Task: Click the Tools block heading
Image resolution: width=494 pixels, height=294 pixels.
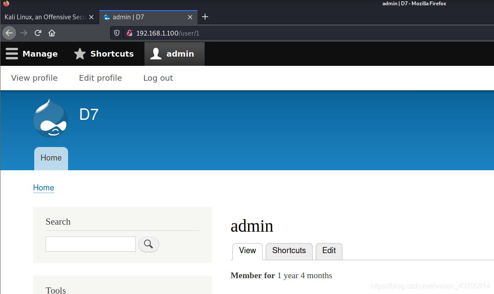Action: pos(56,290)
